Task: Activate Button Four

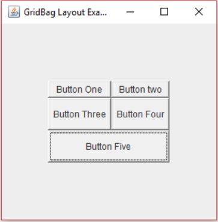Action: point(140,114)
